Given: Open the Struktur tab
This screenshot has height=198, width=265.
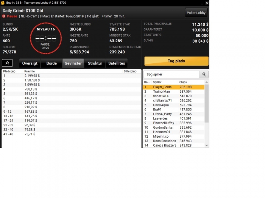Looking at the screenshot, I should tap(95, 63).
